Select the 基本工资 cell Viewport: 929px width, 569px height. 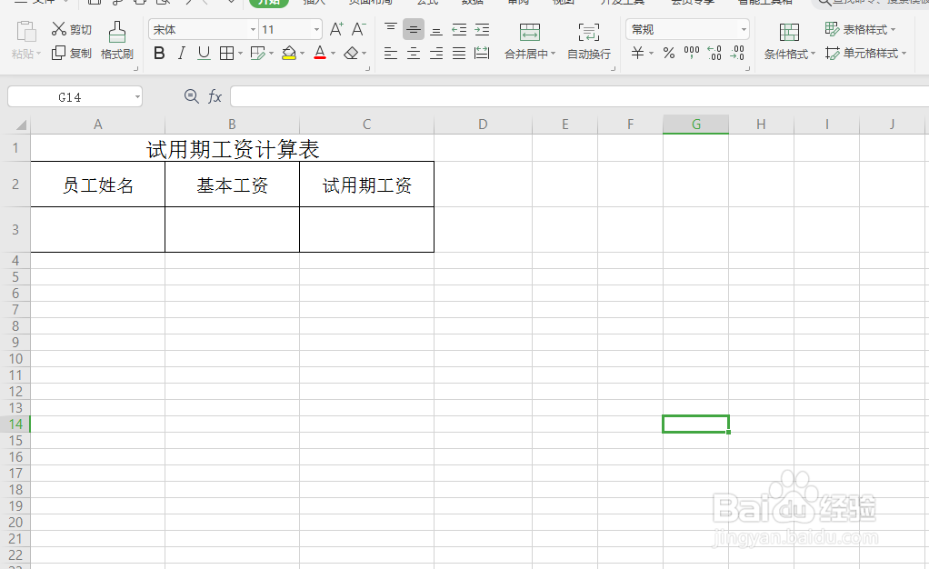point(233,185)
